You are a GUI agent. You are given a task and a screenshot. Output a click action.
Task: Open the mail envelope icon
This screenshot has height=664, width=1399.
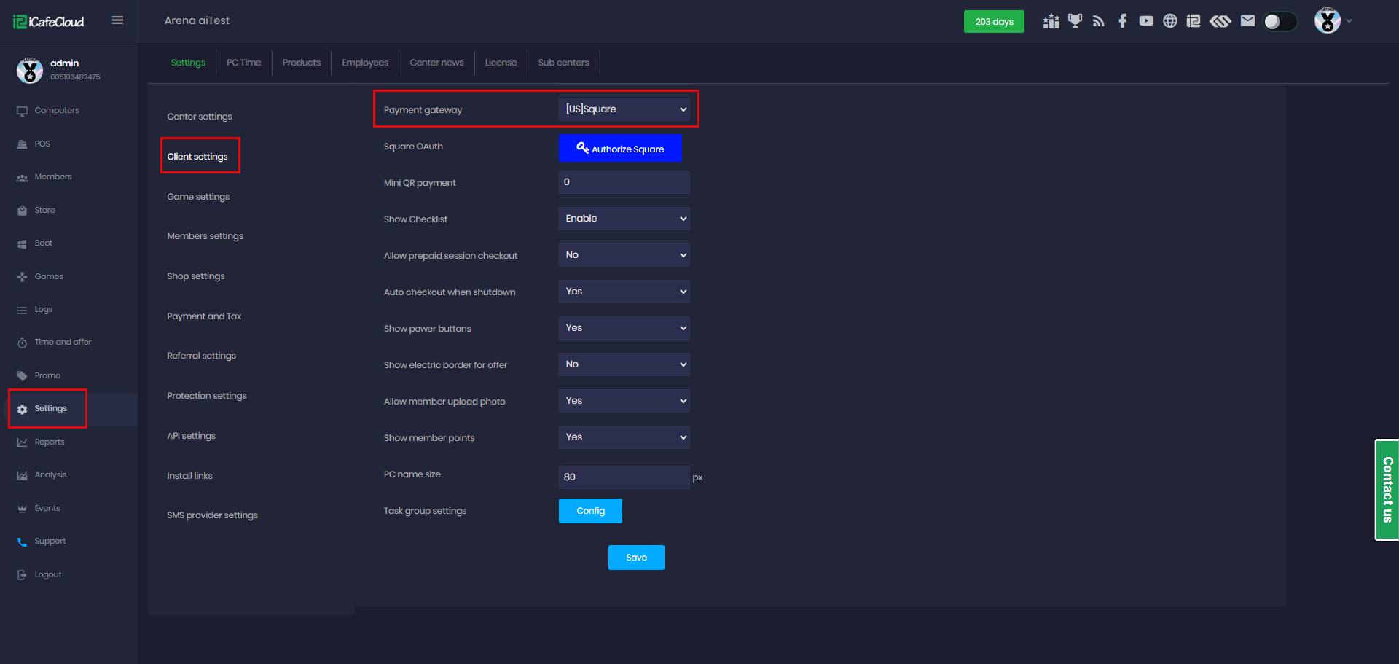pos(1247,21)
